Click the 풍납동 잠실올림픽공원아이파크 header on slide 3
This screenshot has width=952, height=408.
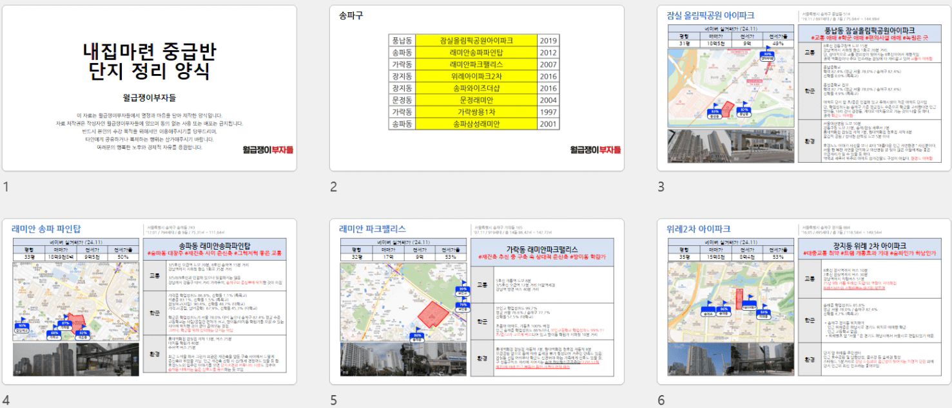[x=869, y=31]
